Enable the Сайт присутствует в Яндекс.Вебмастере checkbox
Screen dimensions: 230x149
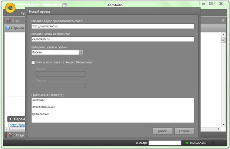33,62
